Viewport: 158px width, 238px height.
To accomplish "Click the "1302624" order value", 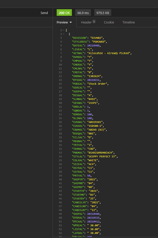I will click(x=94, y=76).
